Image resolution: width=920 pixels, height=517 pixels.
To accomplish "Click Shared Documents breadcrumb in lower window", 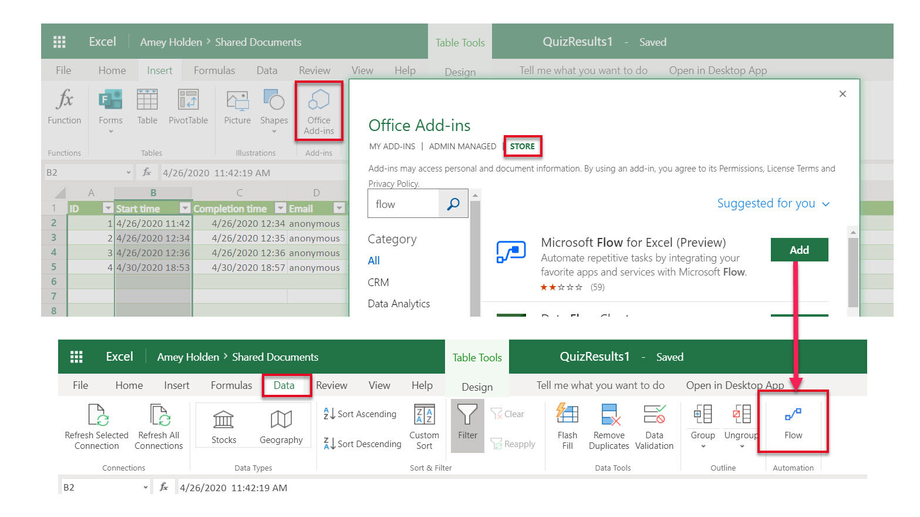I will coord(275,357).
